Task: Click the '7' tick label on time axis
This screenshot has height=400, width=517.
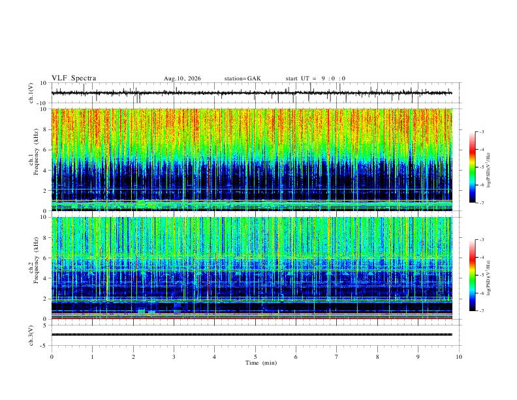Action: [337, 357]
